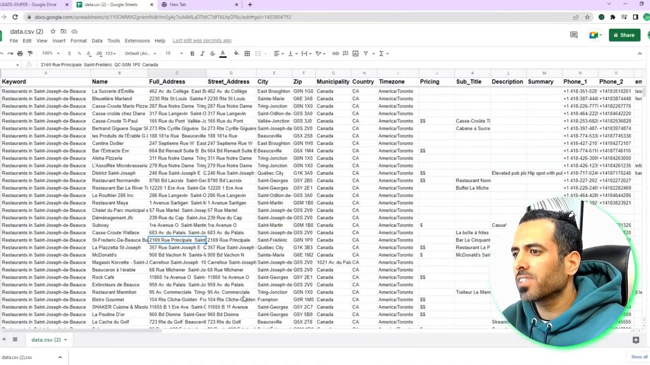This screenshot has height=365, width=650.
Task: Open the Format menu
Action: pos(79,41)
